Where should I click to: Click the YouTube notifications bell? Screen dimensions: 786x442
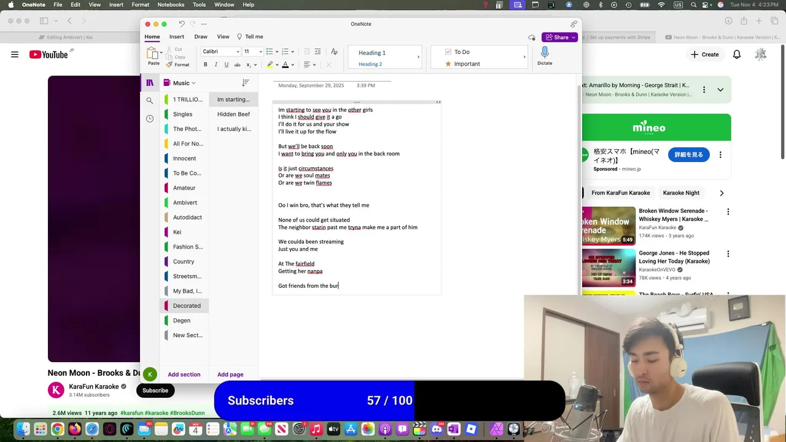(x=737, y=55)
